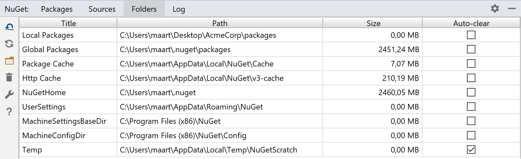Click the trash can clear icon
Image resolution: width=521 pixels, height=159 pixels.
(x=9, y=78)
